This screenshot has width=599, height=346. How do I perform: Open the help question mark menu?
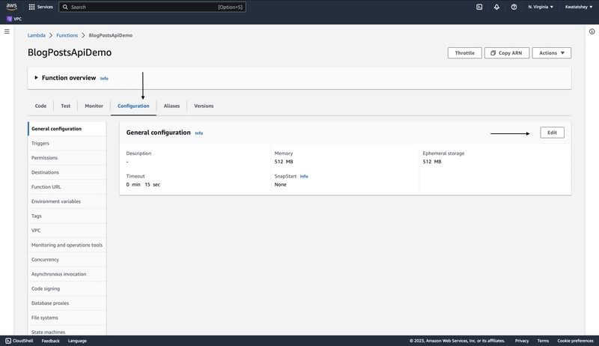click(x=514, y=7)
